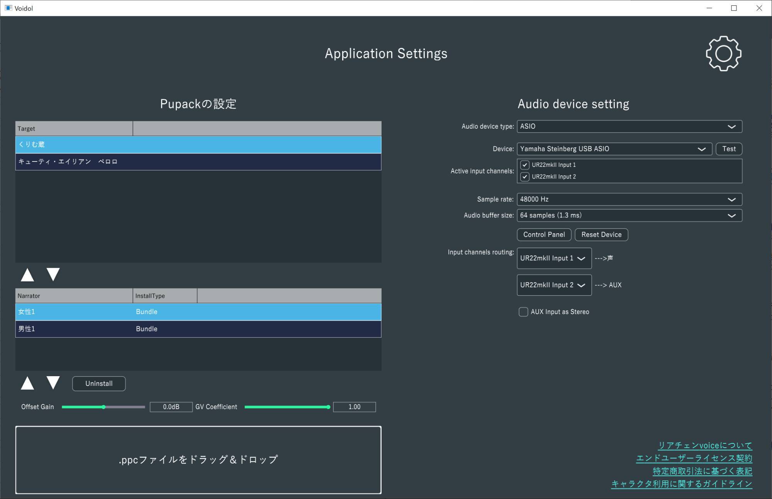The image size is (772, 499).
Task: Click the gear settings icon
Action: (x=723, y=54)
